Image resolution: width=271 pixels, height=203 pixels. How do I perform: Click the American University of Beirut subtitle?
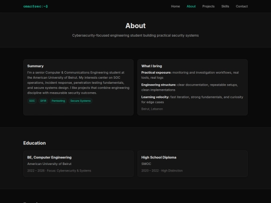(x=49, y=164)
